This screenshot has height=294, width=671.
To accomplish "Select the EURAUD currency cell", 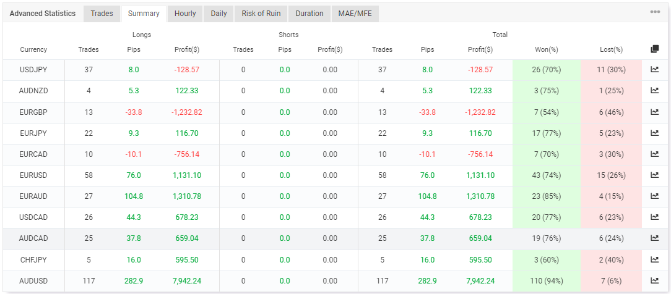I will point(33,196).
